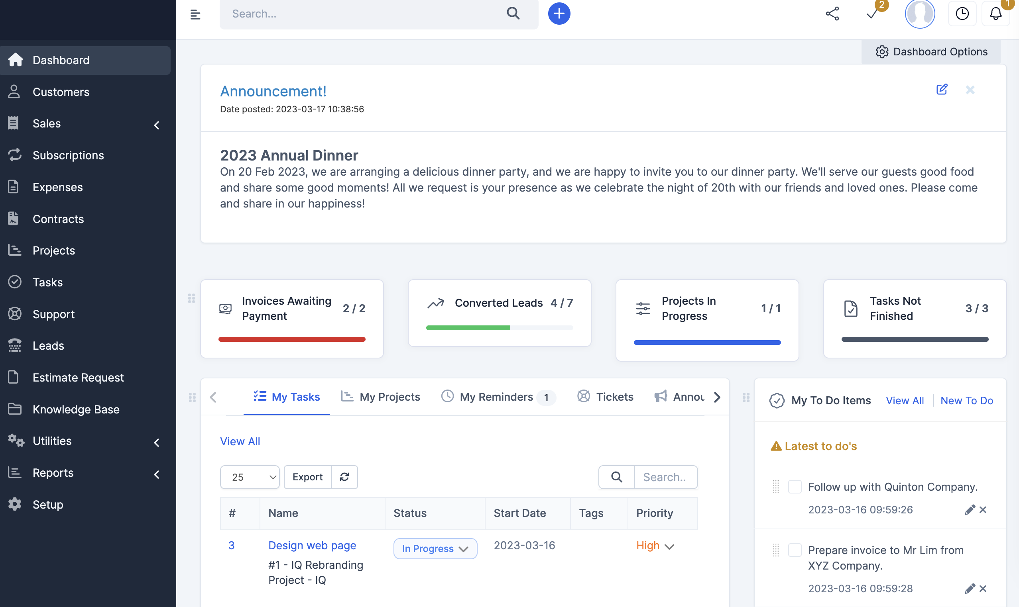Open Leads in the sidebar
The height and width of the screenshot is (607, 1019).
pyautogui.click(x=48, y=346)
